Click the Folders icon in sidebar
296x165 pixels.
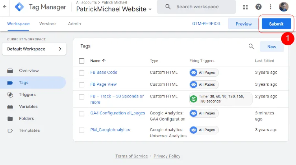click(10, 119)
